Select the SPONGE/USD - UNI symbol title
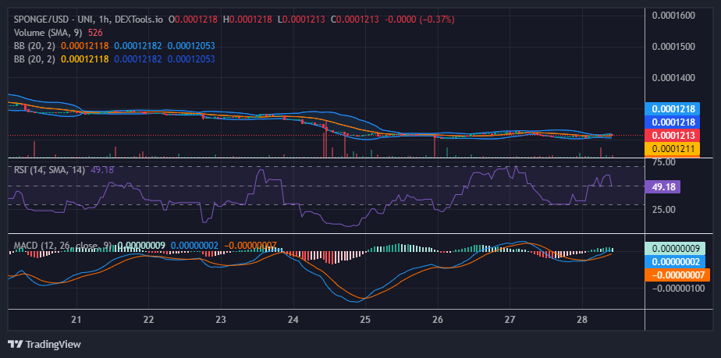Viewport: 721px width, 358px height. coord(89,19)
